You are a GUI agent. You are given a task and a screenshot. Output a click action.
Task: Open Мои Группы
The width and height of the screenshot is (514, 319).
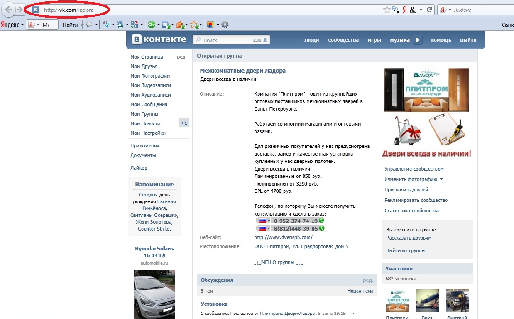tap(144, 114)
